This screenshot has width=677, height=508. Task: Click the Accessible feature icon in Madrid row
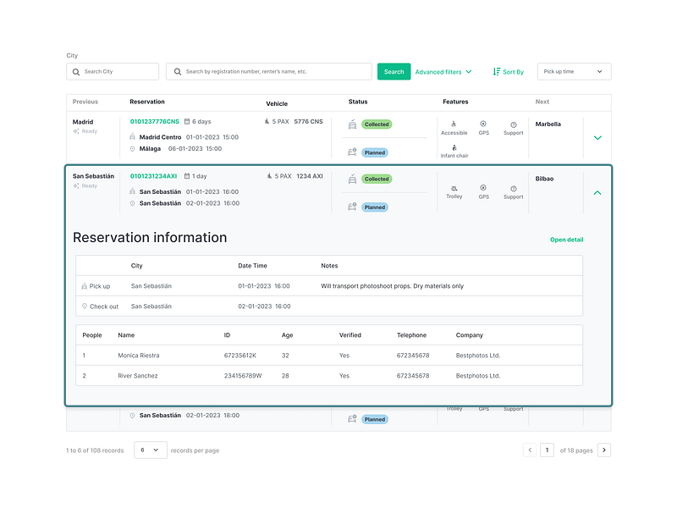point(454,124)
